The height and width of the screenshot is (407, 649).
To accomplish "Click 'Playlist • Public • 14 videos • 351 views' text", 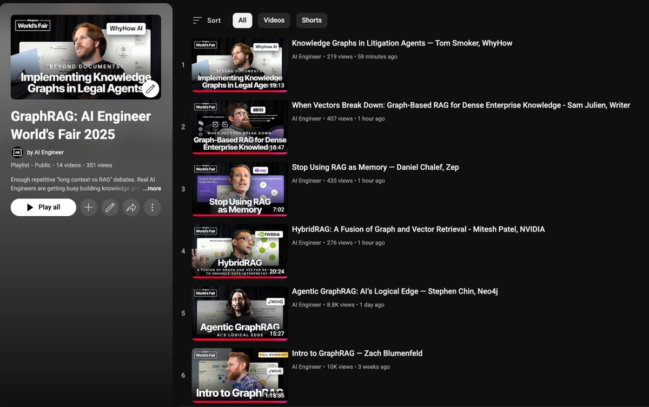I will coord(62,165).
